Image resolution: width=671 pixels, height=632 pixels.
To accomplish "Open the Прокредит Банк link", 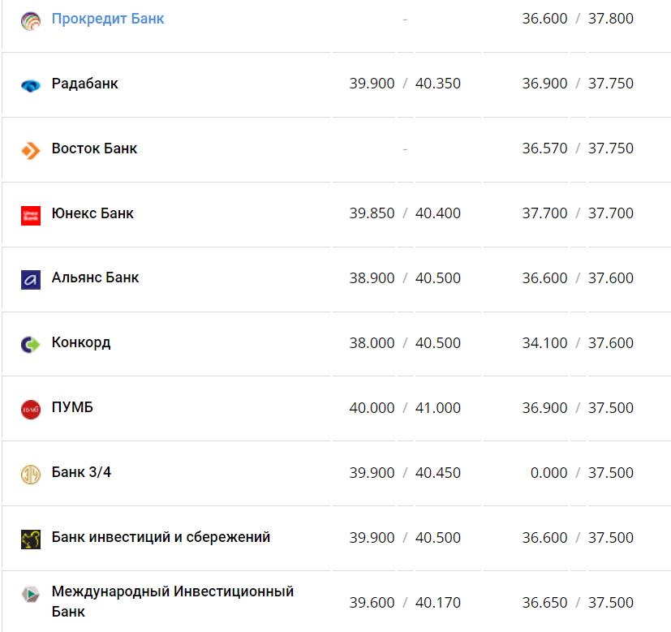I will [107, 18].
